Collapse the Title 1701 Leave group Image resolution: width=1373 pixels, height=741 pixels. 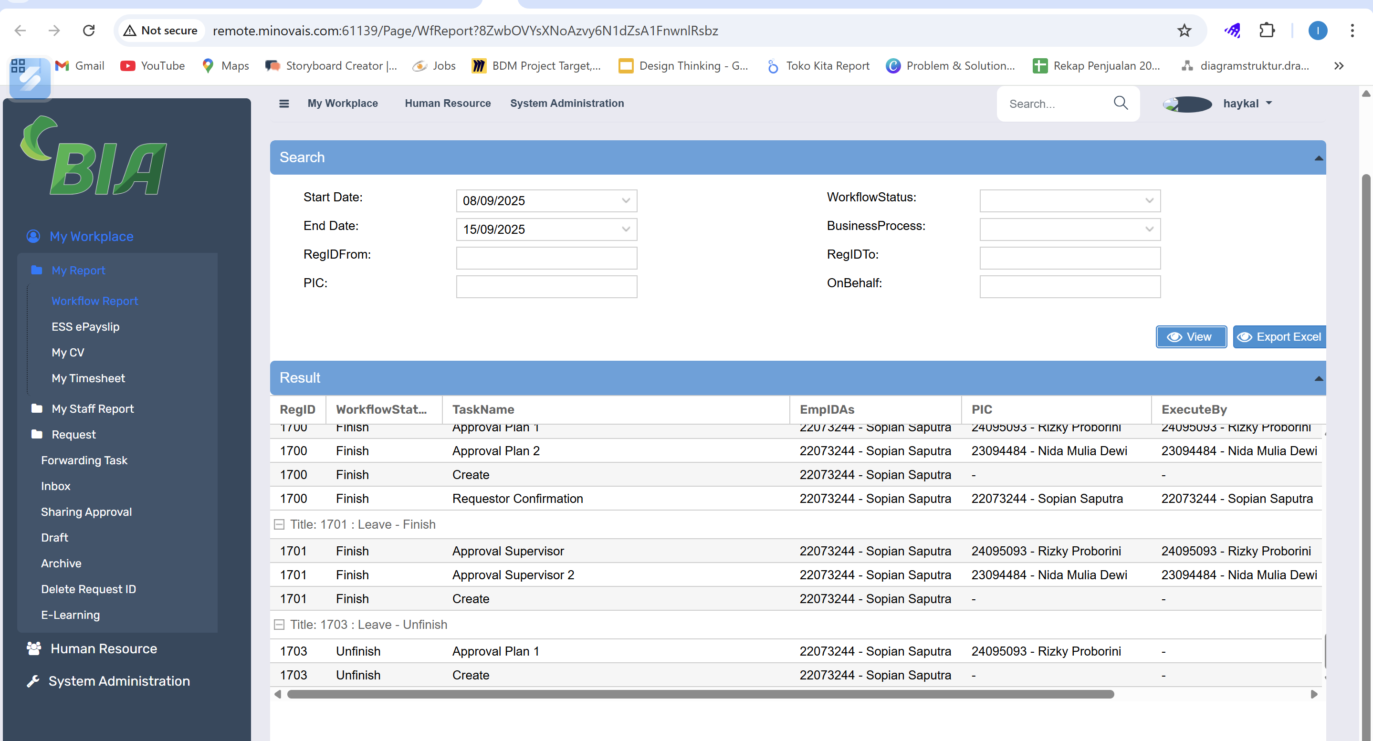(279, 524)
